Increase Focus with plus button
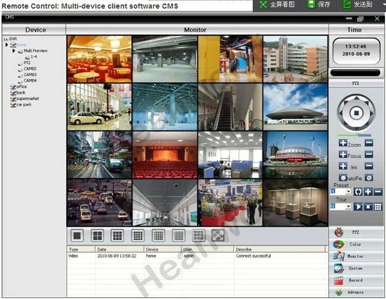The image size is (386, 299). tap(343, 155)
